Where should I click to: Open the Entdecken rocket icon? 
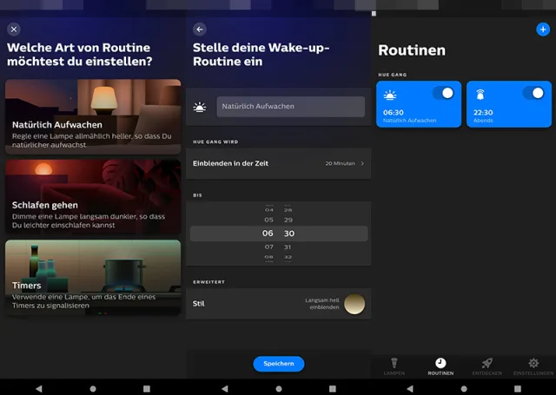pos(487,365)
